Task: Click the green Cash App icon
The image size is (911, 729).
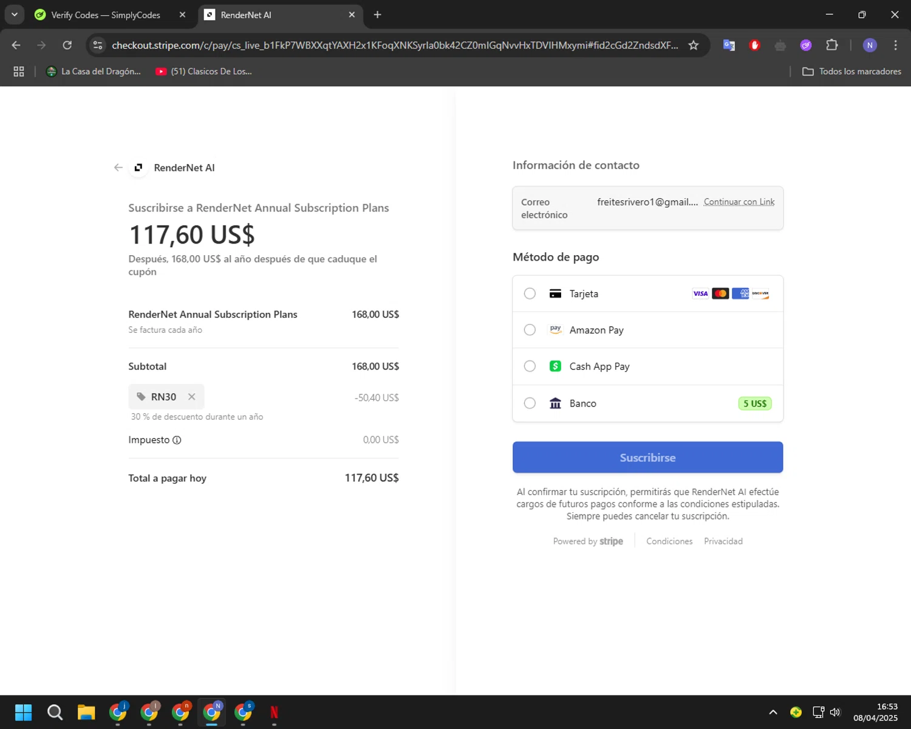Action: pos(555,366)
